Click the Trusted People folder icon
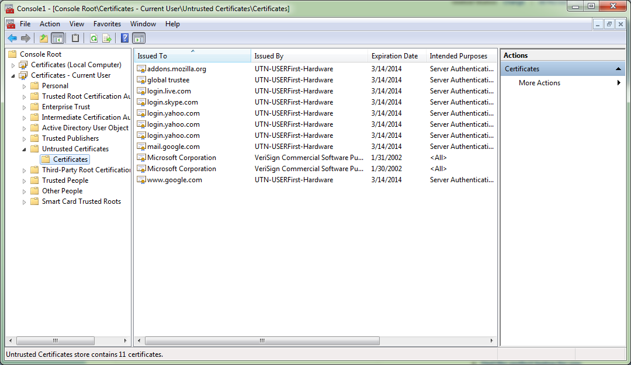Viewport: 631px width, 365px height. [34, 180]
